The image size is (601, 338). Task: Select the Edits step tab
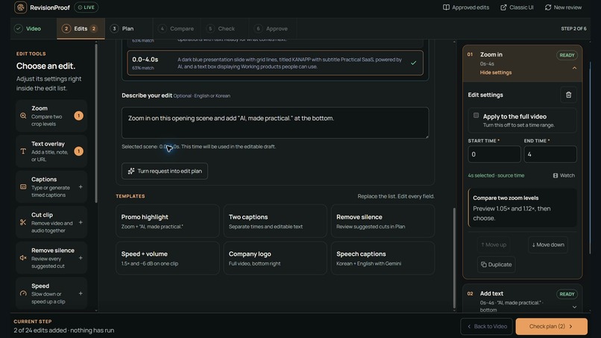[81, 28]
